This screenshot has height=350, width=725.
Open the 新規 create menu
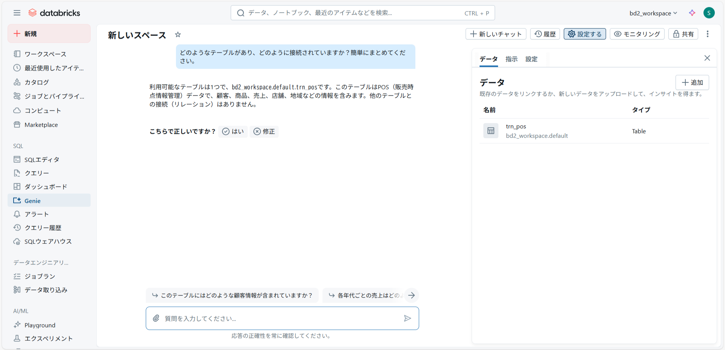49,34
